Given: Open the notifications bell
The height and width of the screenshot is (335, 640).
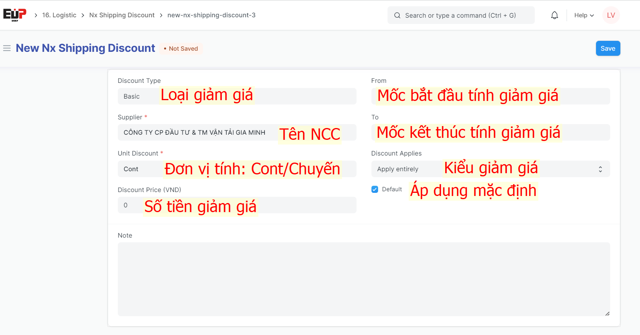Looking at the screenshot, I should [554, 15].
